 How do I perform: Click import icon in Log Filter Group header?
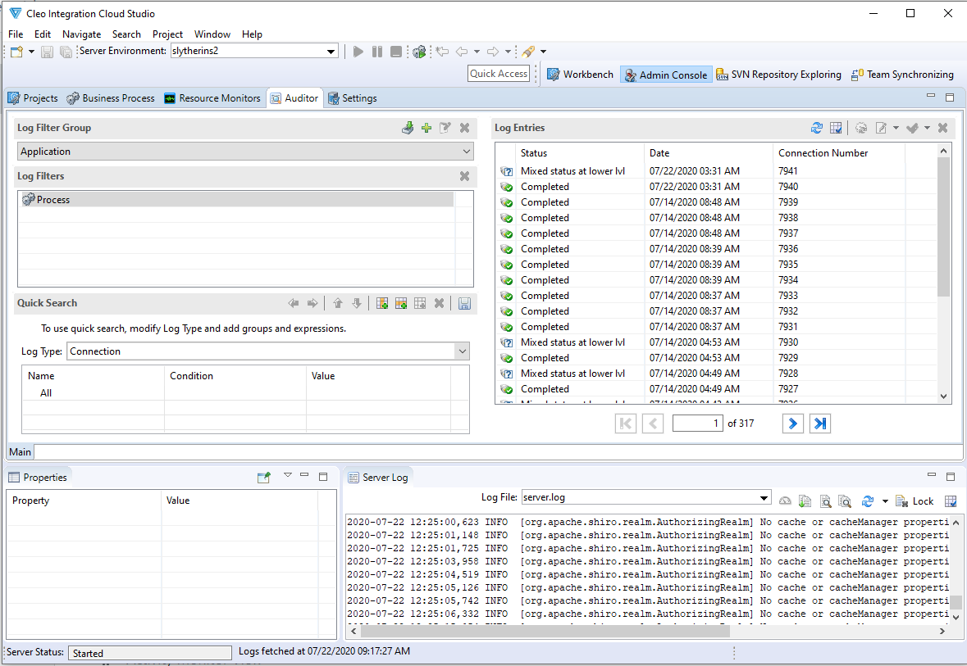[x=408, y=128]
